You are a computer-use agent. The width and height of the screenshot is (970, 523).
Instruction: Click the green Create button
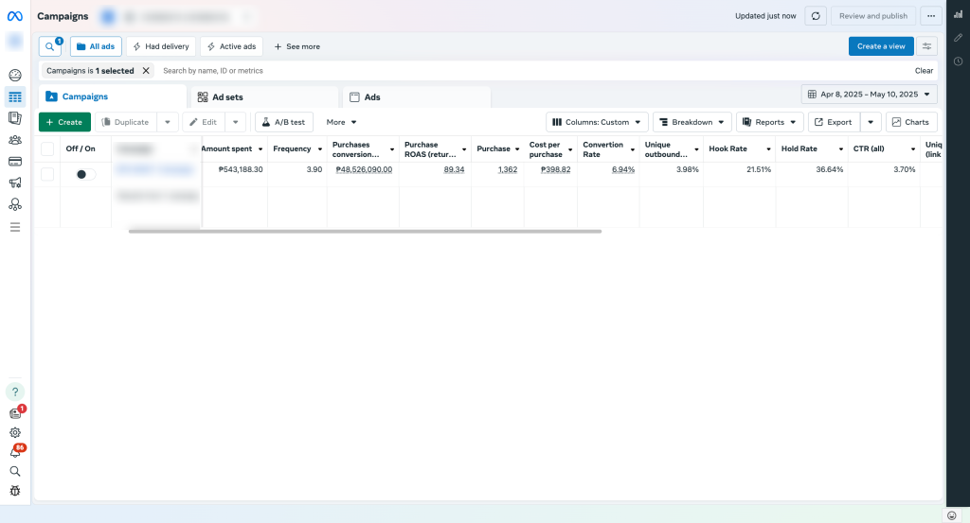(x=64, y=122)
